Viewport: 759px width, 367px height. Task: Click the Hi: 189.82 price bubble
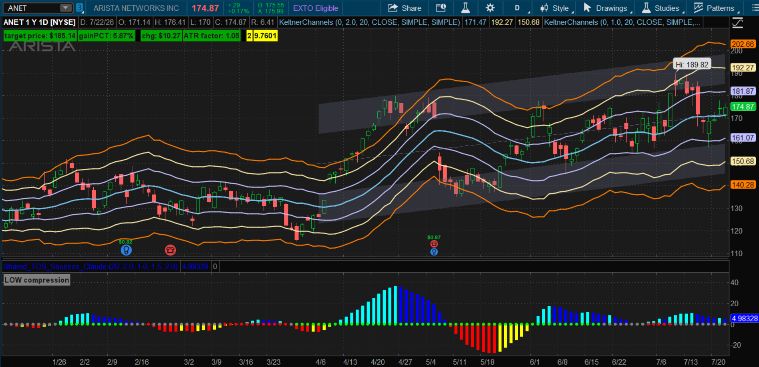pos(692,64)
